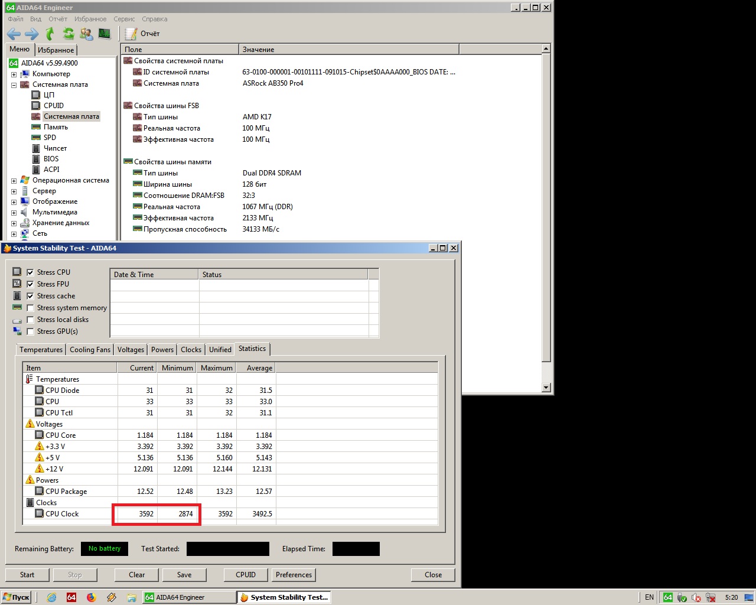The image size is (756, 605).
Task: Enable Stress local disks
Action: [30, 320]
